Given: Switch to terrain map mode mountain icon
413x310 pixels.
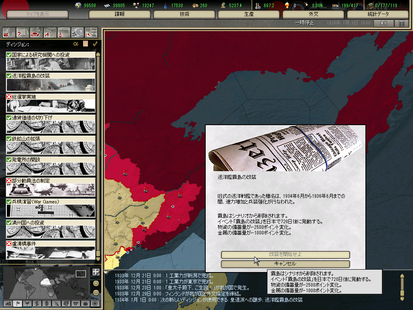Looking at the screenshot, I should (x=8, y=304).
